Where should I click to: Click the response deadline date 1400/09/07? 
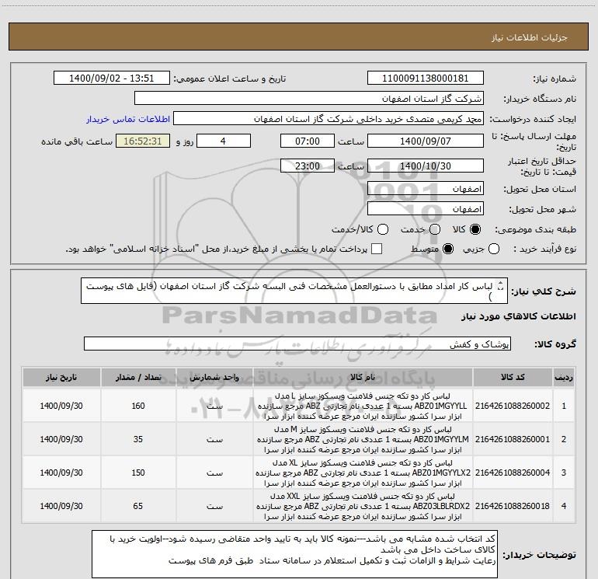coord(426,141)
